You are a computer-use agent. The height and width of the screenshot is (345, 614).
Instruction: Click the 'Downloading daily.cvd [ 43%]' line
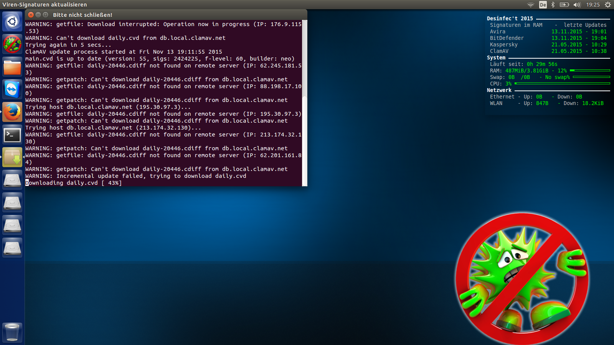pyautogui.click(x=74, y=183)
